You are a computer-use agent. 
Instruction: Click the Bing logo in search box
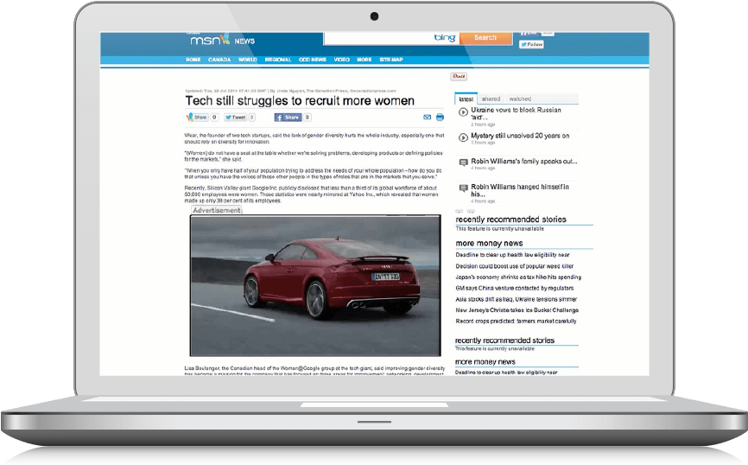click(445, 38)
